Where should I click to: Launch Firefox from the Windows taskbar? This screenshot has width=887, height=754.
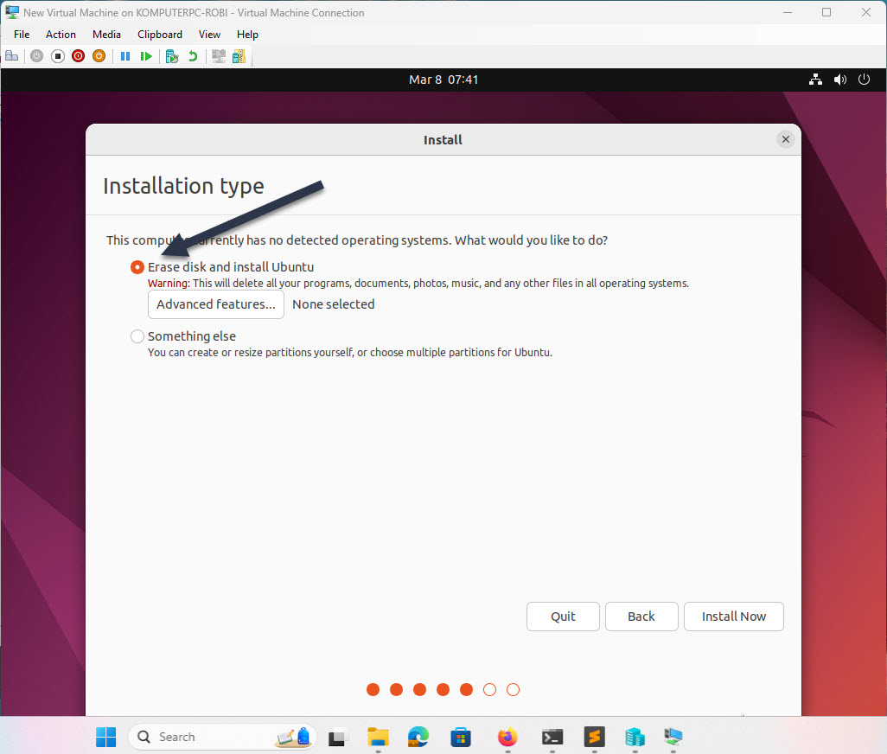click(507, 738)
